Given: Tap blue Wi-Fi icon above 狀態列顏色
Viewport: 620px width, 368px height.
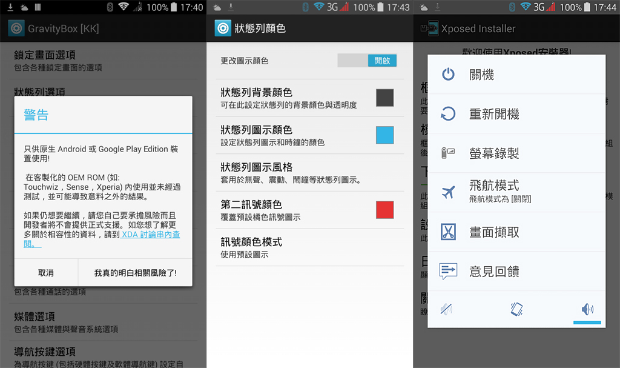Looking at the screenshot, I should pyautogui.click(x=318, y=7).
